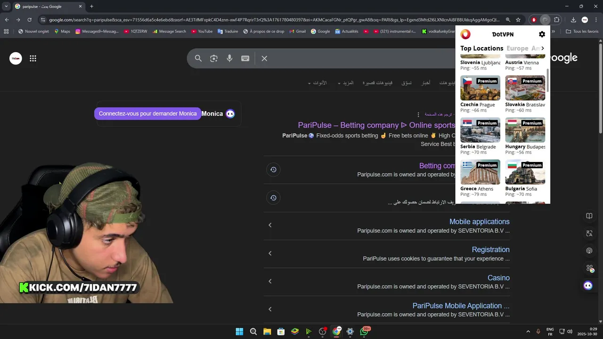The width and height of the screenshot is (603, 339).
Task: Open the Google account avatar
Action: pyautogui.click(x=16, y=58)
